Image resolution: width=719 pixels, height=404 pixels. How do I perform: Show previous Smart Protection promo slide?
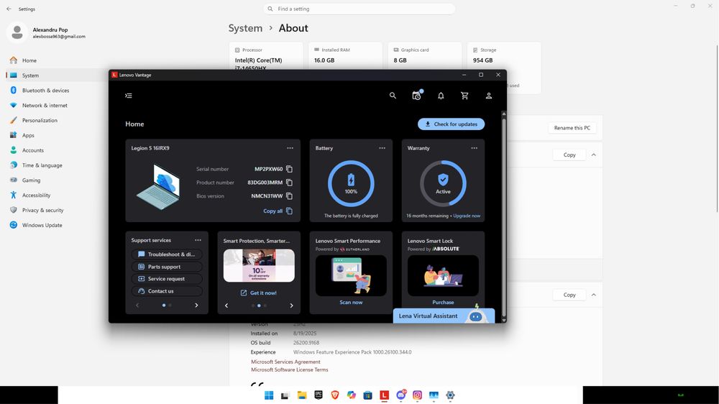coord(226,306)
